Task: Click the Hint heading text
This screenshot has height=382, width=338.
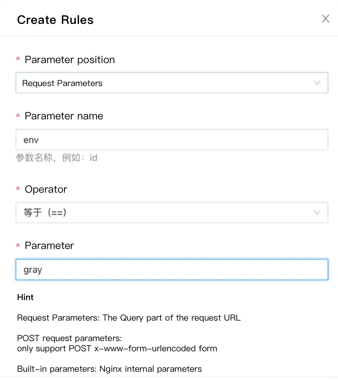Action: (25, 297)
